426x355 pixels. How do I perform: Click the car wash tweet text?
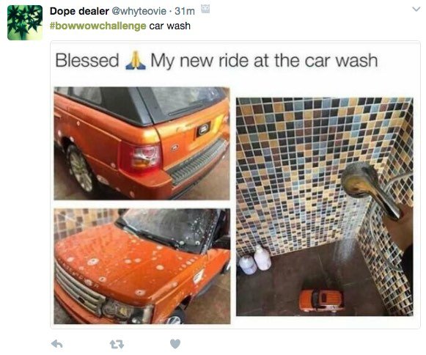click(x=170, y=26)
